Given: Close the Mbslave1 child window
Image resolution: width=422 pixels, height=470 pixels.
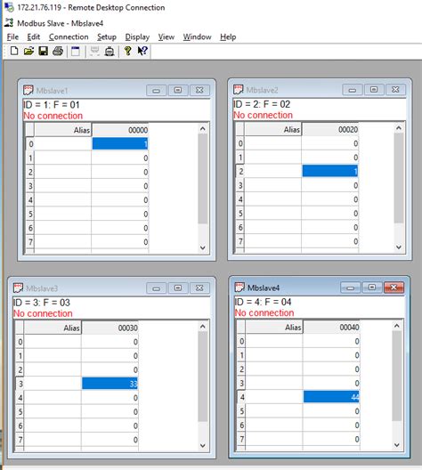Looking at the screenshot, I should pyautogui.click(x=199, y=90).
